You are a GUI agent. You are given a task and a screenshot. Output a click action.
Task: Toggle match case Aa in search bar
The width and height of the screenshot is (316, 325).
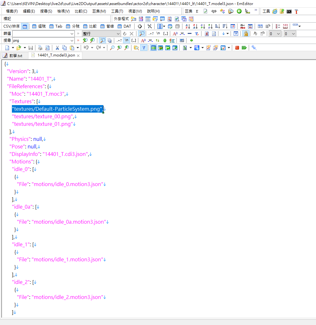point(143,40)
